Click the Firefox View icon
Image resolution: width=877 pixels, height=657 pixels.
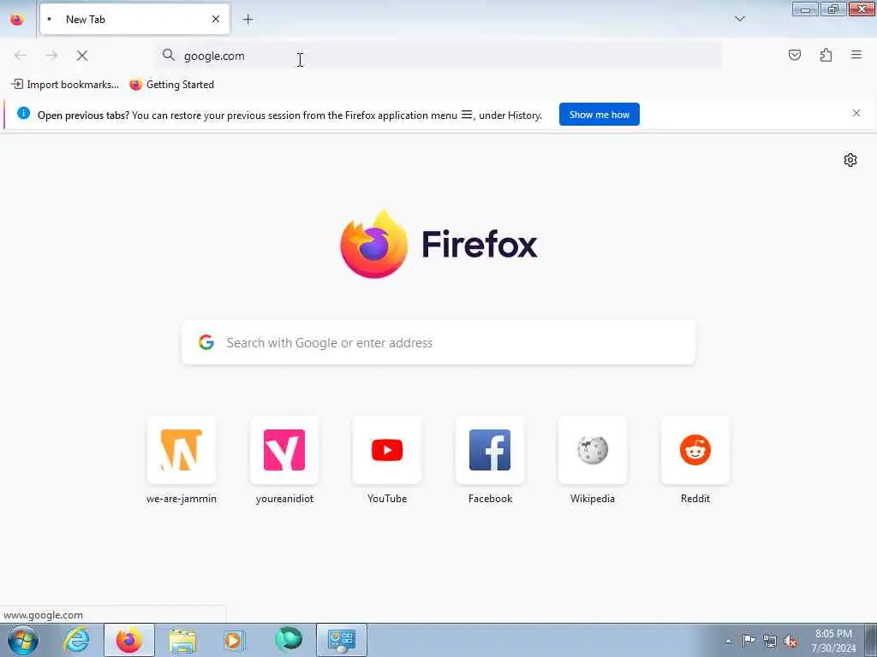pos(17,20)
